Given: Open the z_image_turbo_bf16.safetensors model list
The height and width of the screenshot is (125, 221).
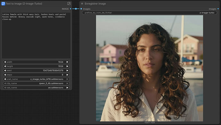Looking at the screenshot, I should (x=47, y=79).
